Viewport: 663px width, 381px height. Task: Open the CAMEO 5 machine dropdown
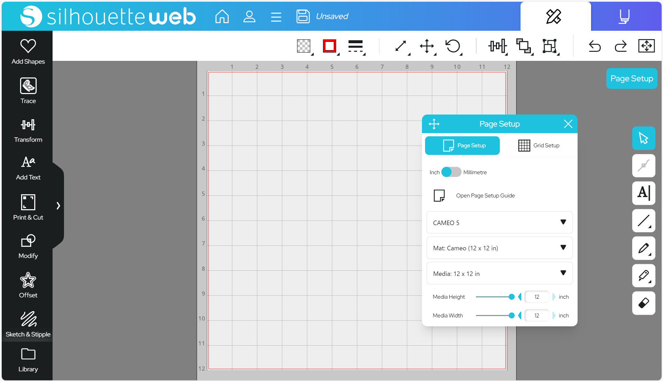[499, 222]
